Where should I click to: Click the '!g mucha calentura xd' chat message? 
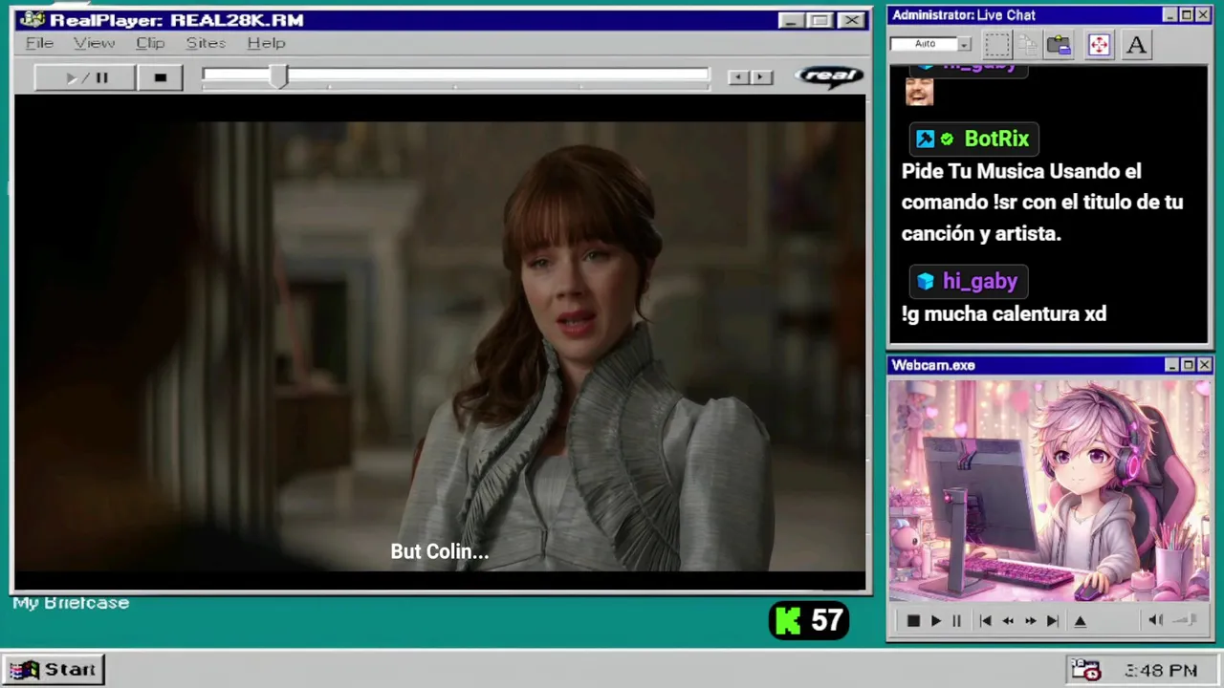click(1004, 313)
